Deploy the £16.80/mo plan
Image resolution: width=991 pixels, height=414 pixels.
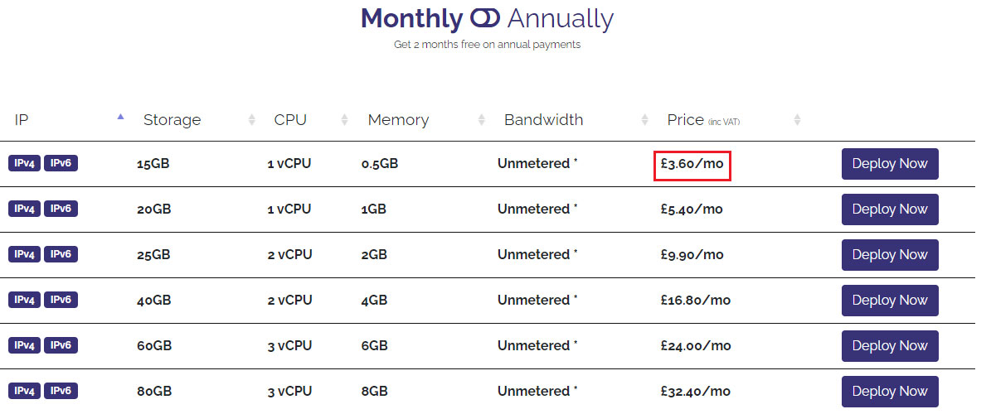tap(890, 301)
